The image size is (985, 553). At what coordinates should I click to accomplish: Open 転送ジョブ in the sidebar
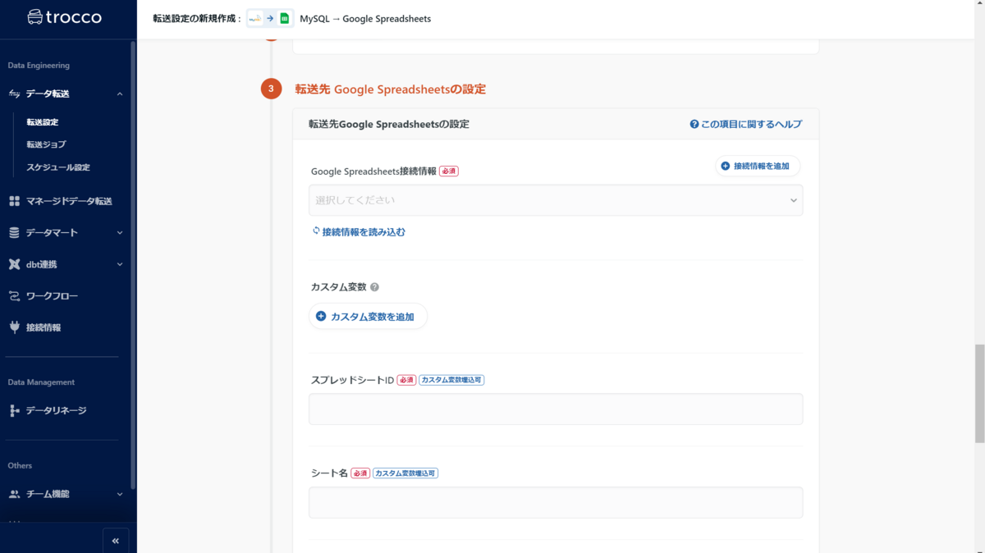tap(46, 144)
